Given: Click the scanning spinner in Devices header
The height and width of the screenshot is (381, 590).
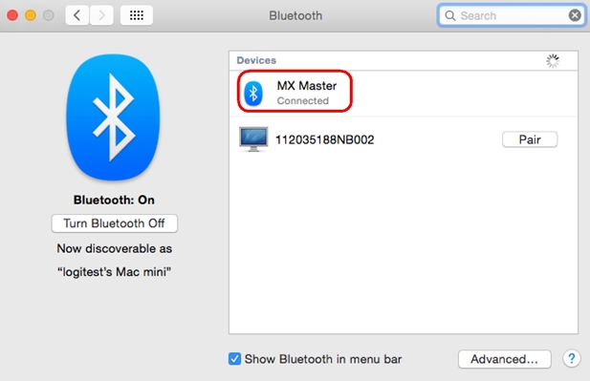Looking at the screenshot, I should 553,61.
